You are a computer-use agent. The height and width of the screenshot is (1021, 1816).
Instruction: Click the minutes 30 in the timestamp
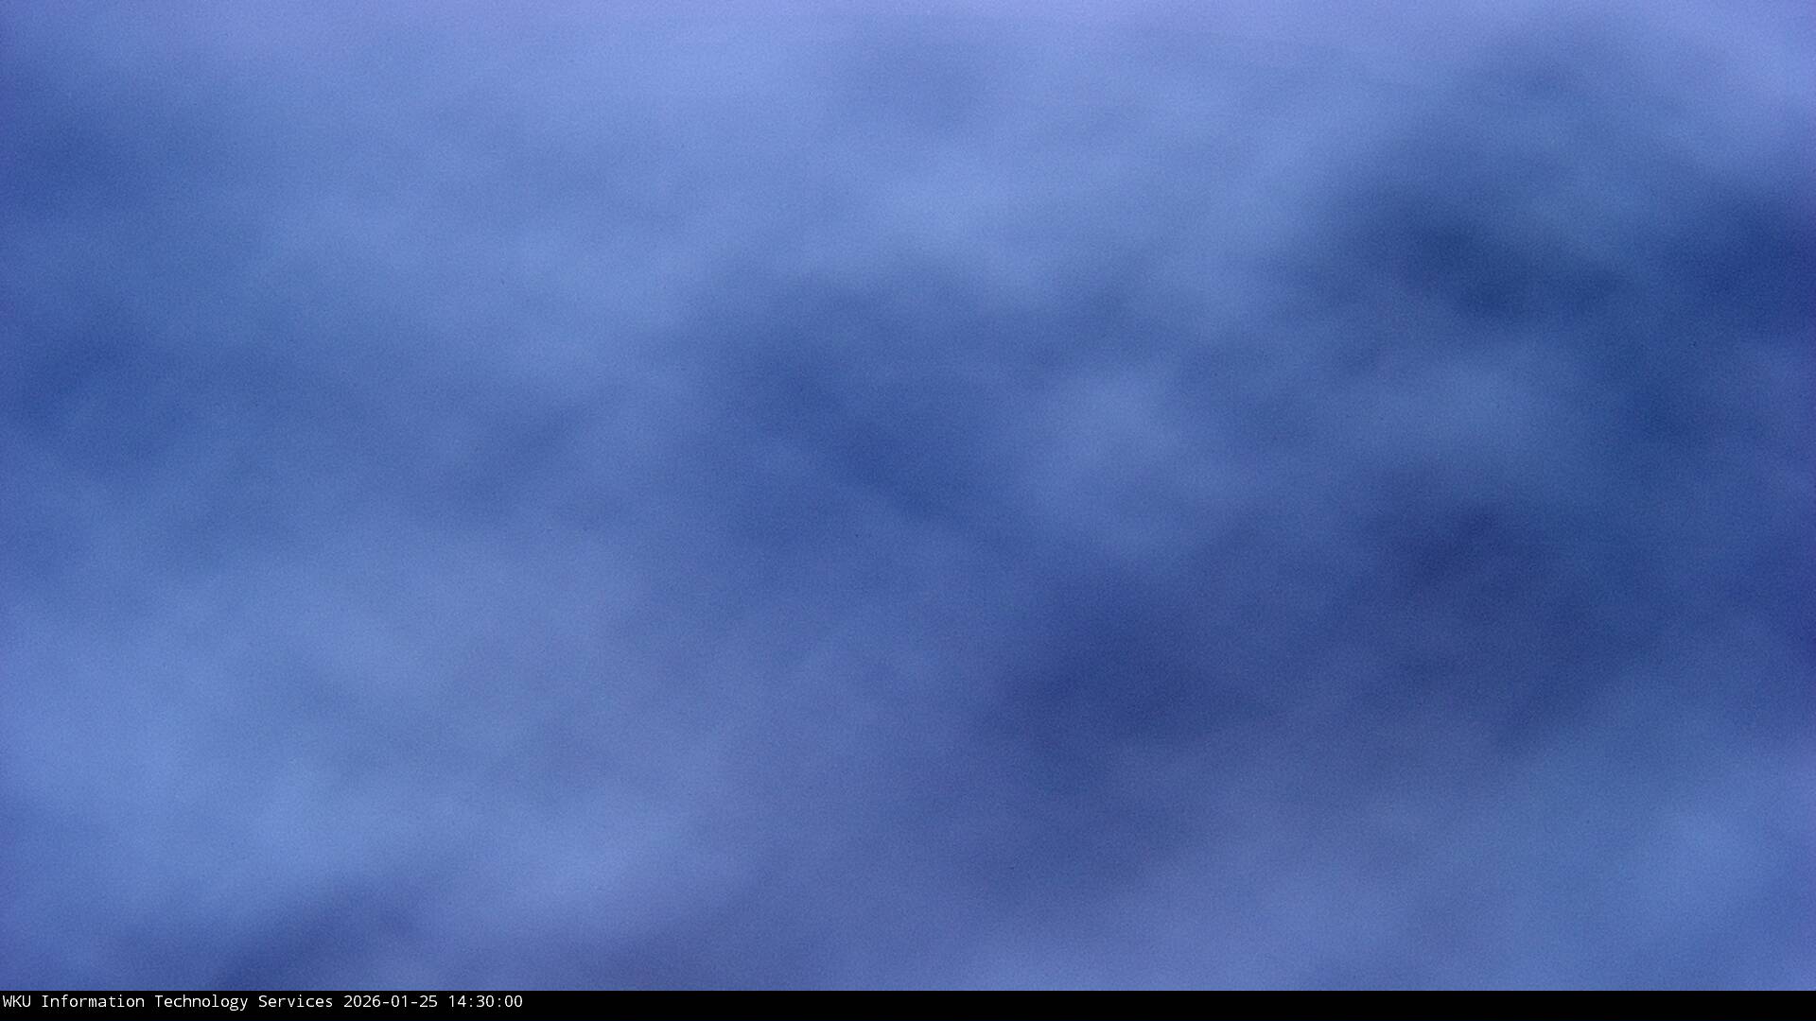point(484,1002)
